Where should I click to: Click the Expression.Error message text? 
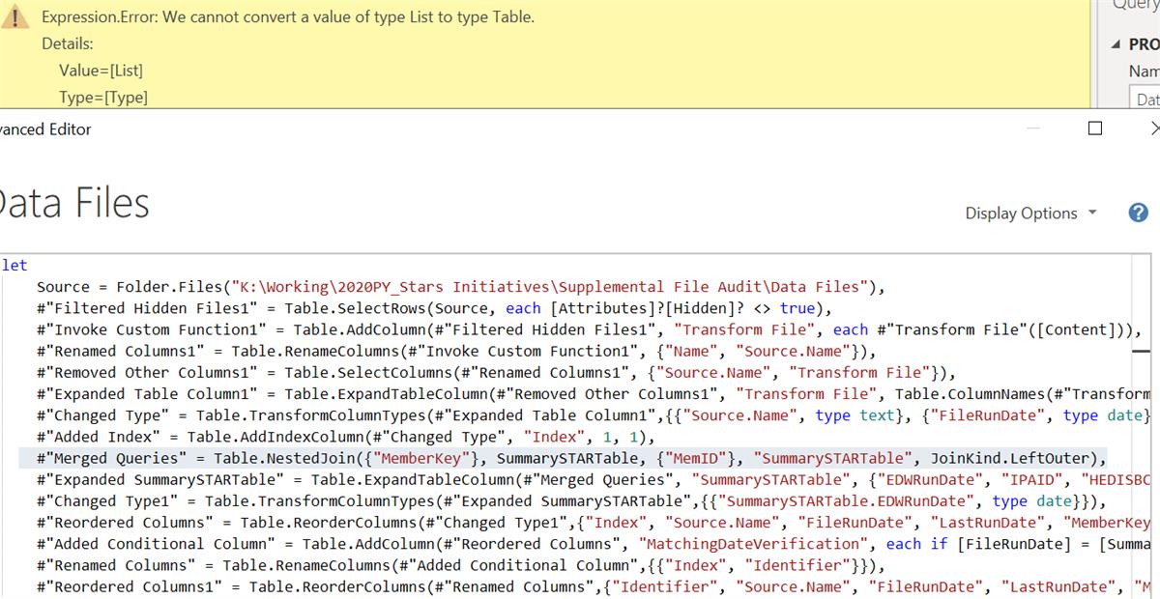tap(288, 17)
